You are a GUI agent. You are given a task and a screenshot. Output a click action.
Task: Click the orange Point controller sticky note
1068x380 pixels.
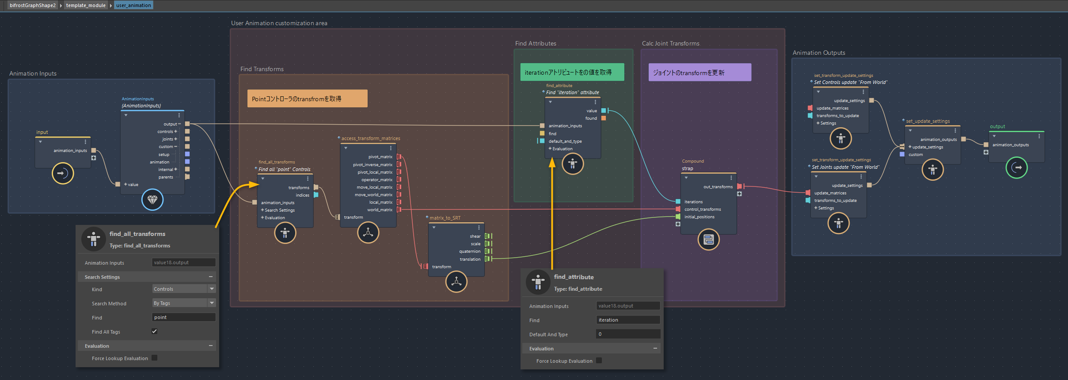click(x=307, y=99)
